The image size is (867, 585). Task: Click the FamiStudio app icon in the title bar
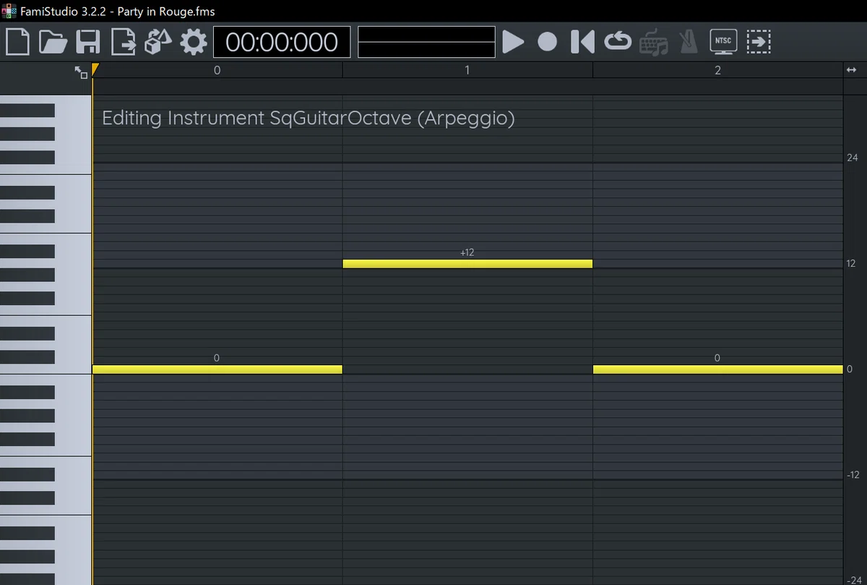click(x=9, y=11)
